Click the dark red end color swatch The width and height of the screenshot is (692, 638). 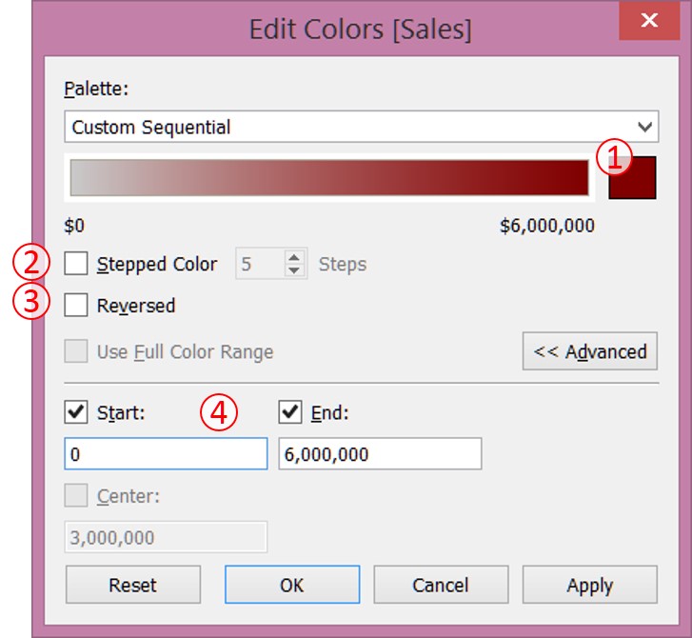(x=632, y=178)
